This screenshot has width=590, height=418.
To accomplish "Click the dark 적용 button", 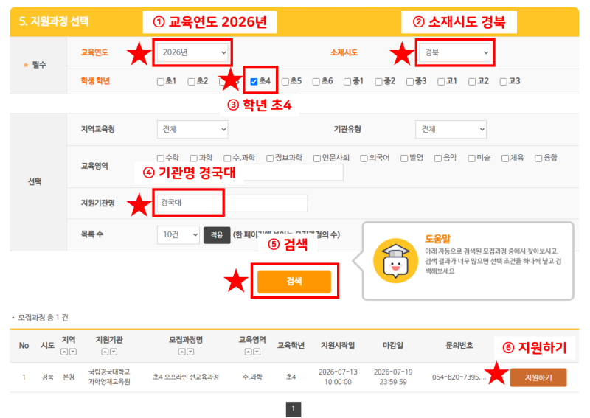I will pyautogui.click(x=217, y=235).
